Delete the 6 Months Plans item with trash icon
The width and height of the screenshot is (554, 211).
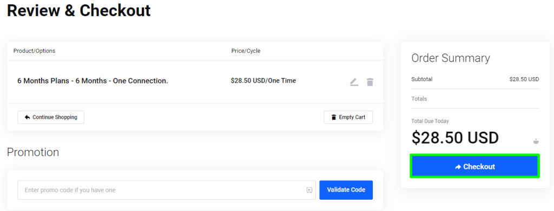coord(370,82)
